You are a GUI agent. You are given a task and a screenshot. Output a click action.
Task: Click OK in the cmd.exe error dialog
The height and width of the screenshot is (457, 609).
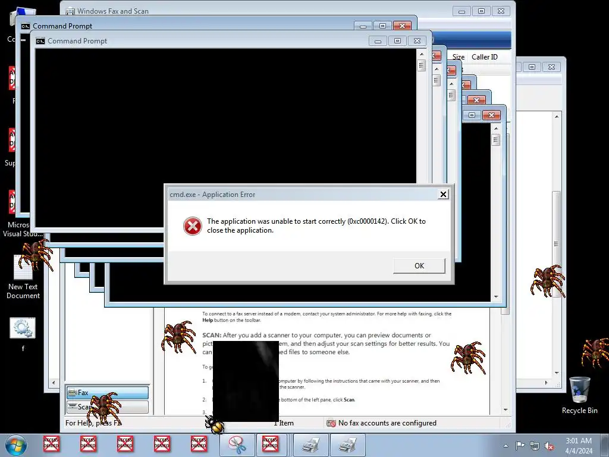(419, 266)
